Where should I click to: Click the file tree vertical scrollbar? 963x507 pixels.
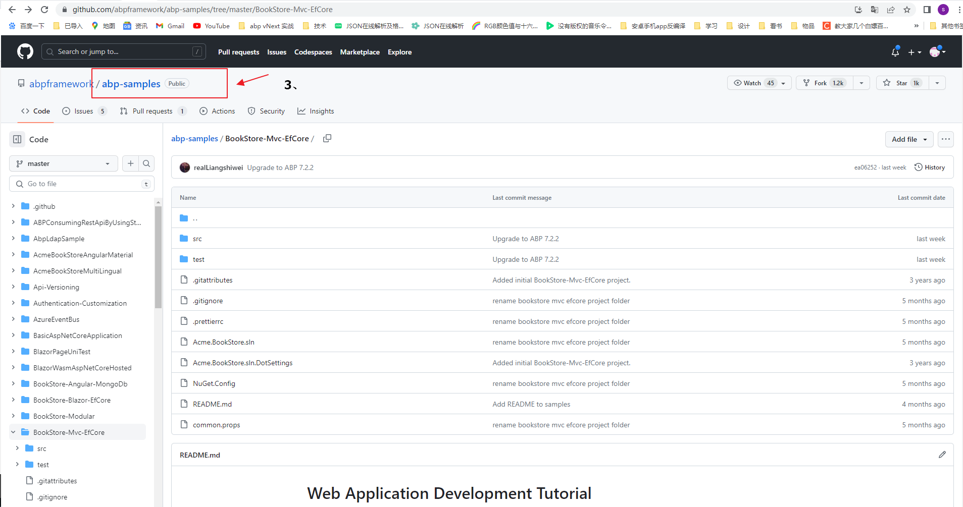coord(158,257)
